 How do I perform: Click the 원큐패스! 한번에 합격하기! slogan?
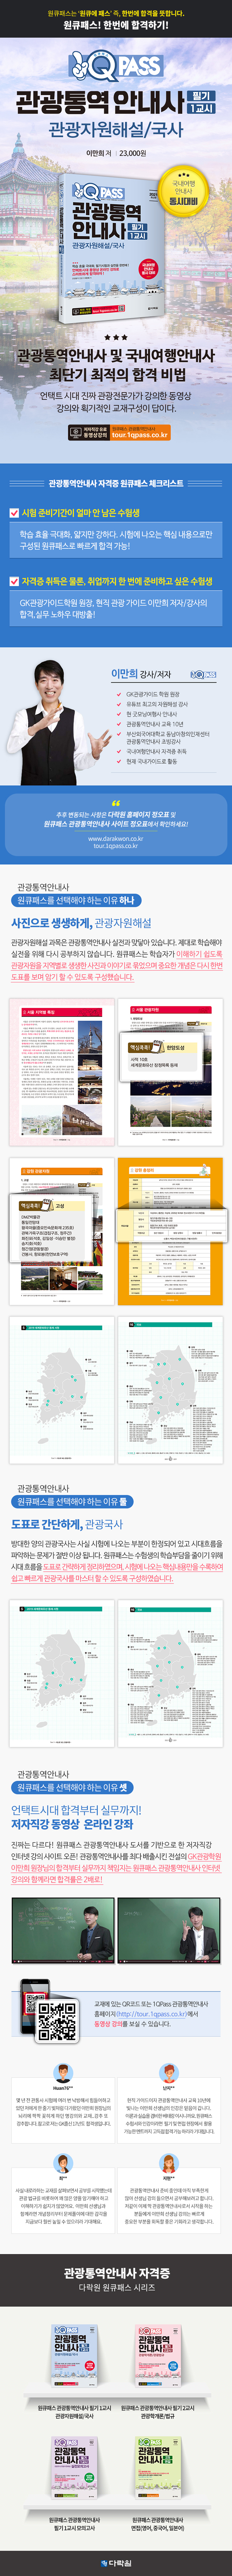[116, 25]
